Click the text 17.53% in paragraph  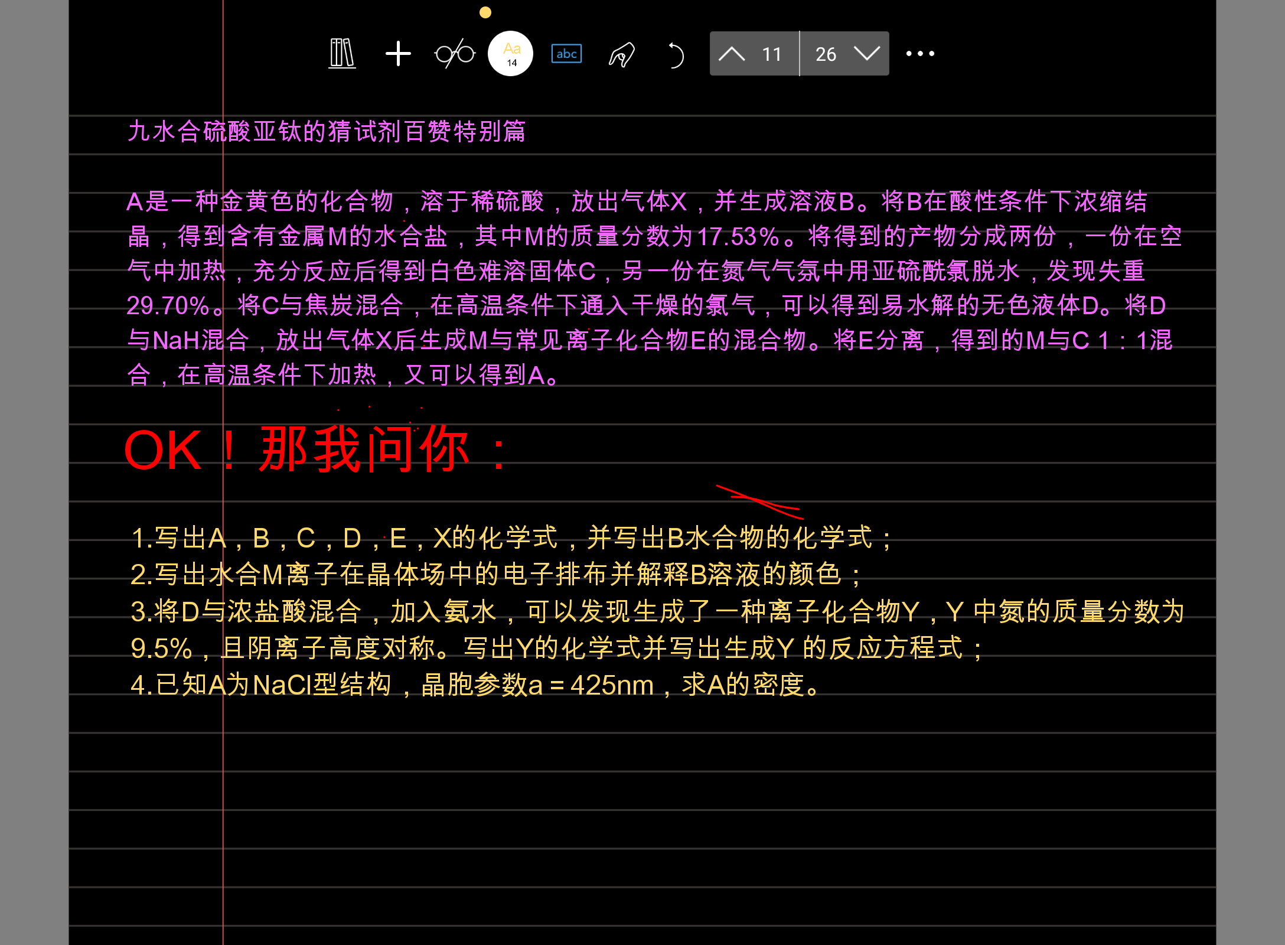tap(738, 237)
